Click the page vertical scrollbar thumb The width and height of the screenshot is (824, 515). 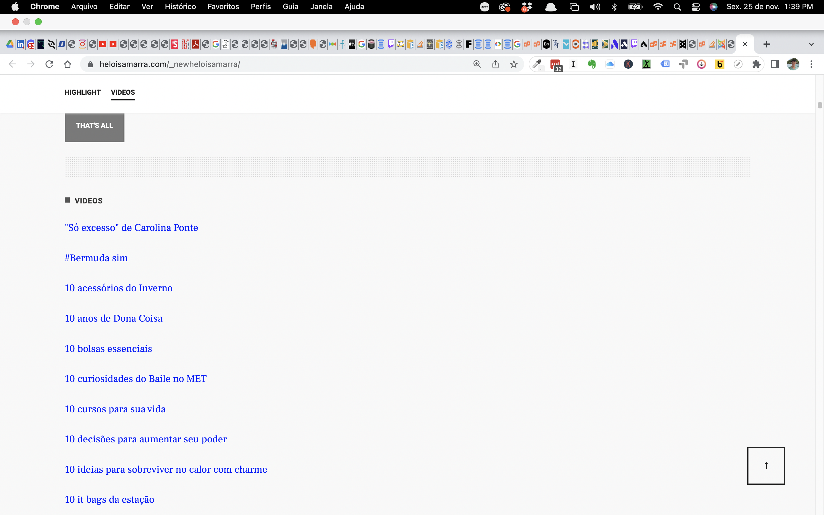click(x=820, y=105)
